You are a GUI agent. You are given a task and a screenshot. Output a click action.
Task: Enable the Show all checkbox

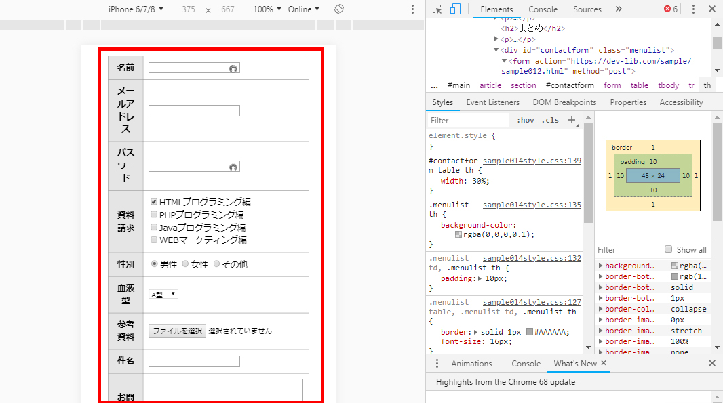pyautogui.click(x=669, y=249)
